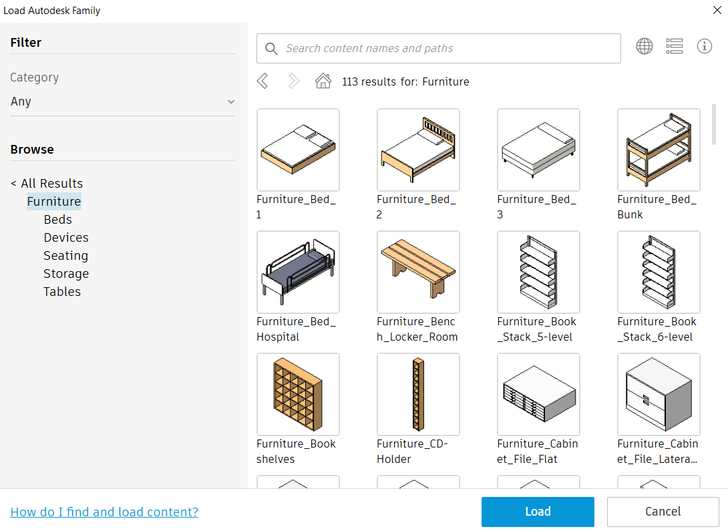Click the magnifying glass in the search bar
Viewport: 728px width, 529px height.
[x=272, y=48]
